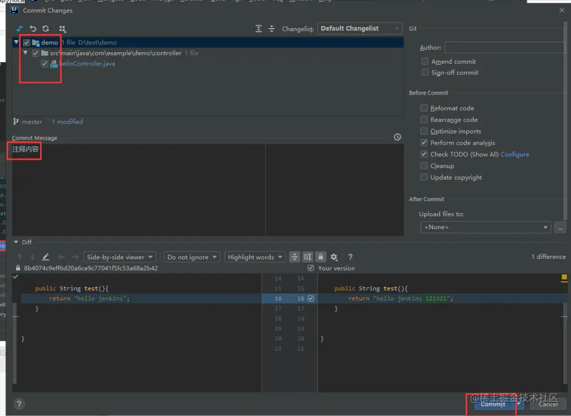Disable Perform code analysis checkbox
The height and width of the screenshot is (416, 571).
pos(424,142)
